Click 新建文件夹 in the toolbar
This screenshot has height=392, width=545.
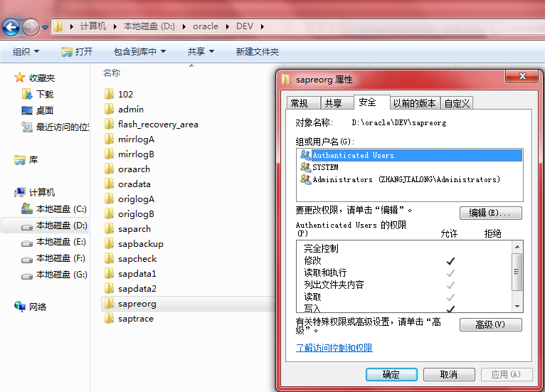[258, 52]
